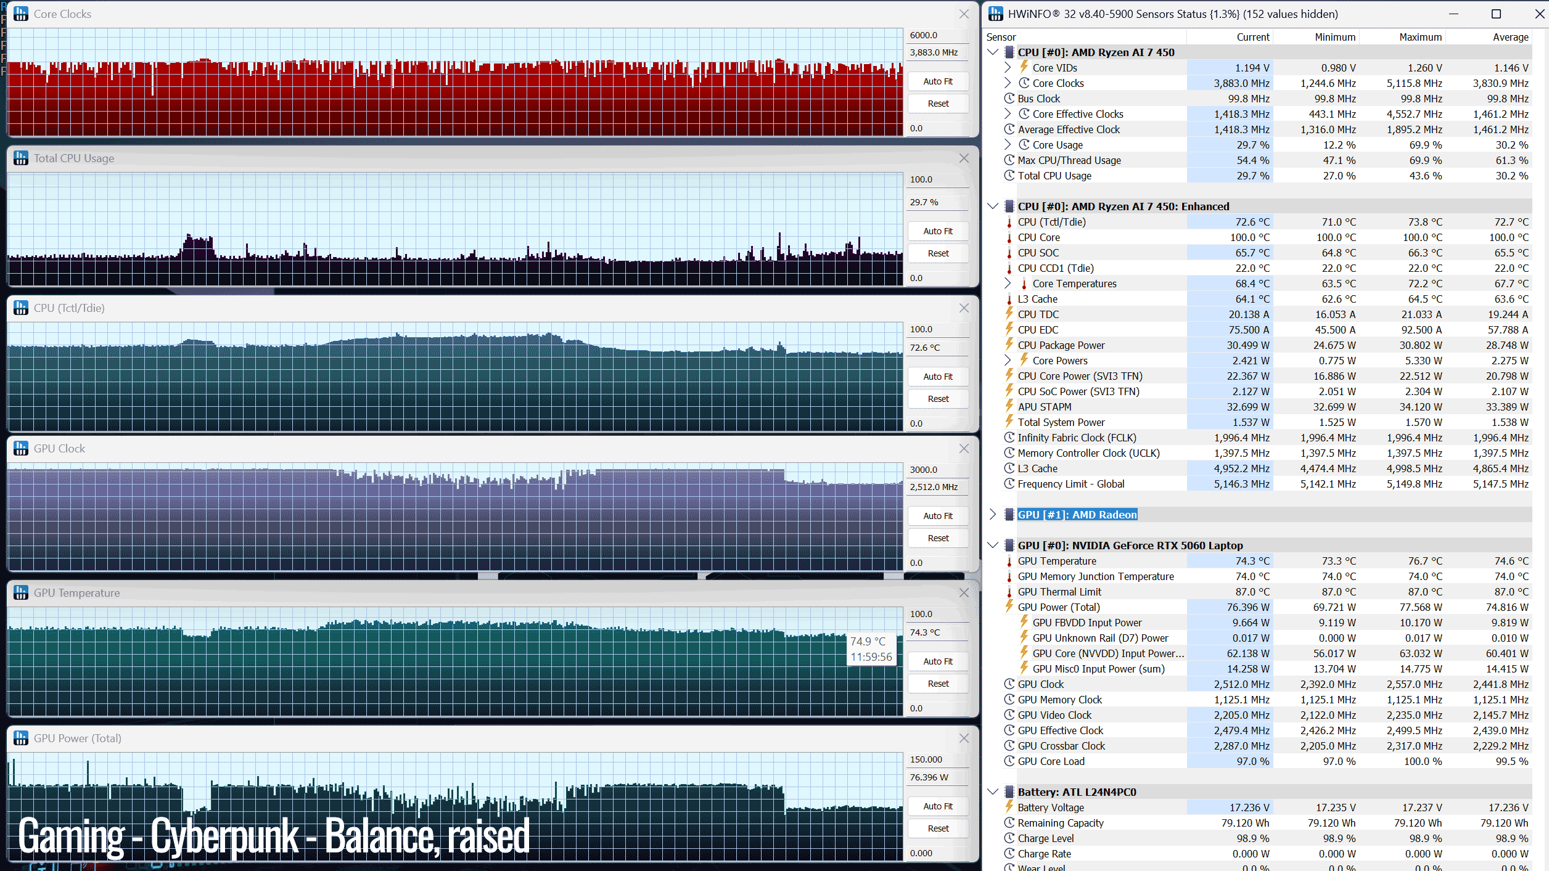Click Auto Fit on the Core Clocks graph
The height and width of the screenshot is (871, 1549).
click(938, 81)
